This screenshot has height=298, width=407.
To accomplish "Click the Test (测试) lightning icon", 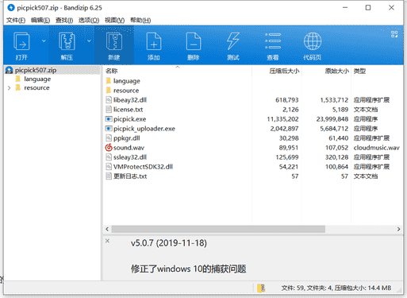I will point(233,45).
